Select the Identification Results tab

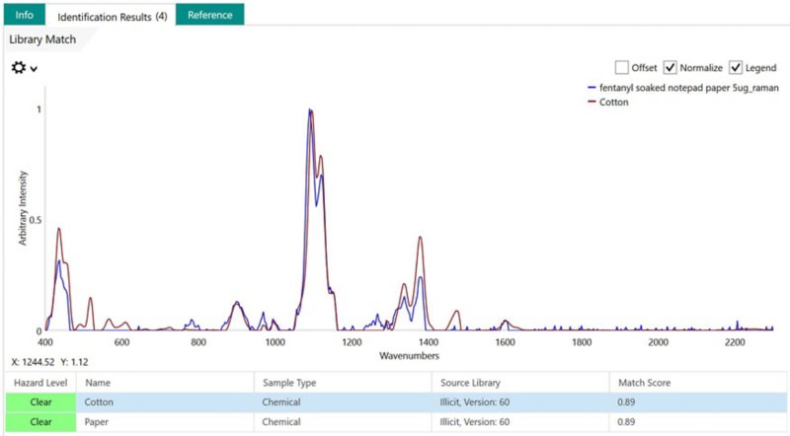click(x=112, y=16)
